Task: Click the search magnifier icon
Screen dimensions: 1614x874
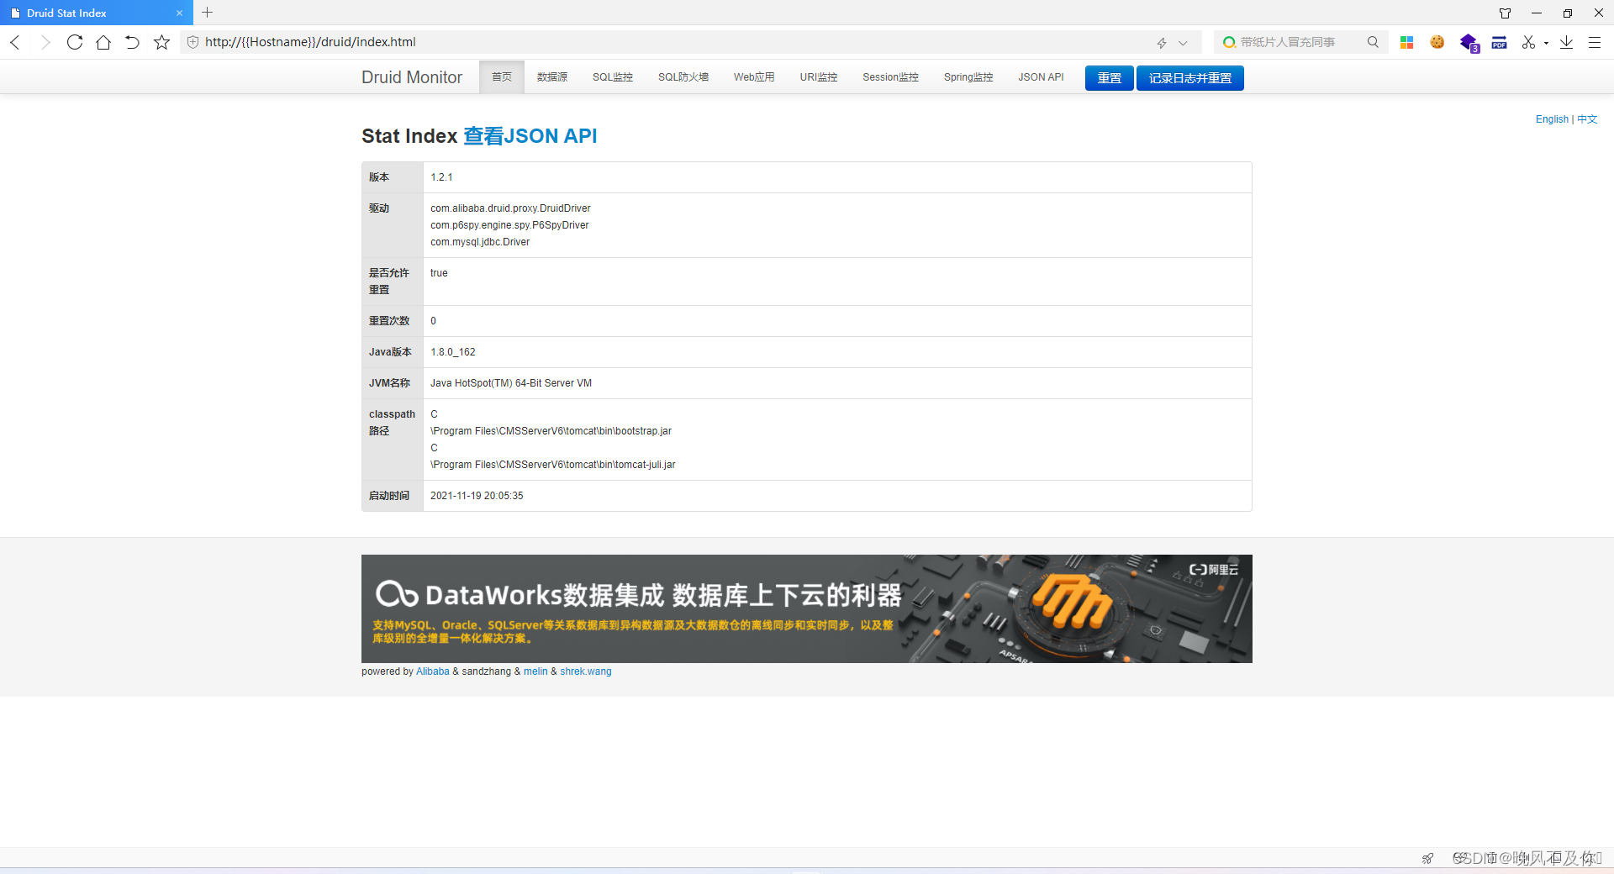Action: (1373, 42)
